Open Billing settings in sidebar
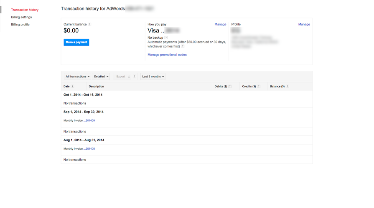Image resolution: width=374 pixels, height=208 pixels. point(21,17)
